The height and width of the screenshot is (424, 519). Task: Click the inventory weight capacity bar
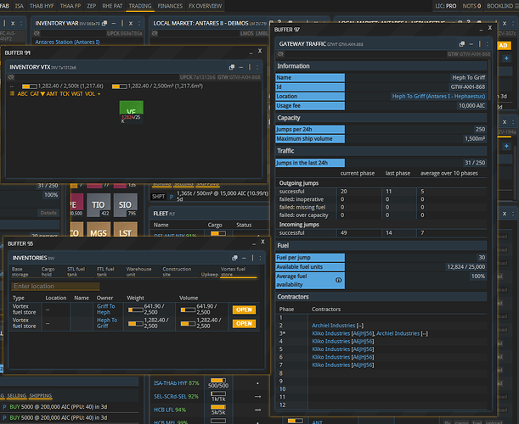(x=29, y=86)
